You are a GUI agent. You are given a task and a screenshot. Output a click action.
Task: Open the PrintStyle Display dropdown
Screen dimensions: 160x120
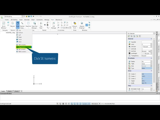[x=151, y=61]
